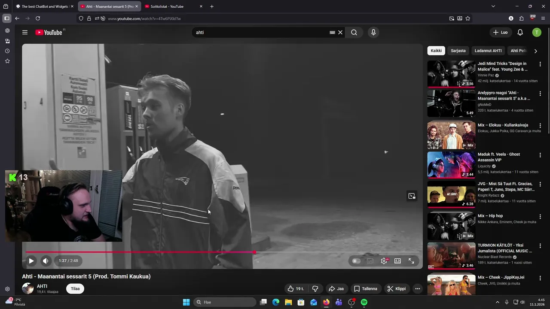Open the Bookmarks star in browser sidebar
550x309 pixels.
(x=7, y=61)
